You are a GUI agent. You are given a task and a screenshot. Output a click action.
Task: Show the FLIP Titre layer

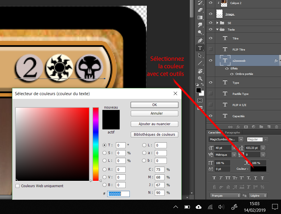(x=211, y=49)
